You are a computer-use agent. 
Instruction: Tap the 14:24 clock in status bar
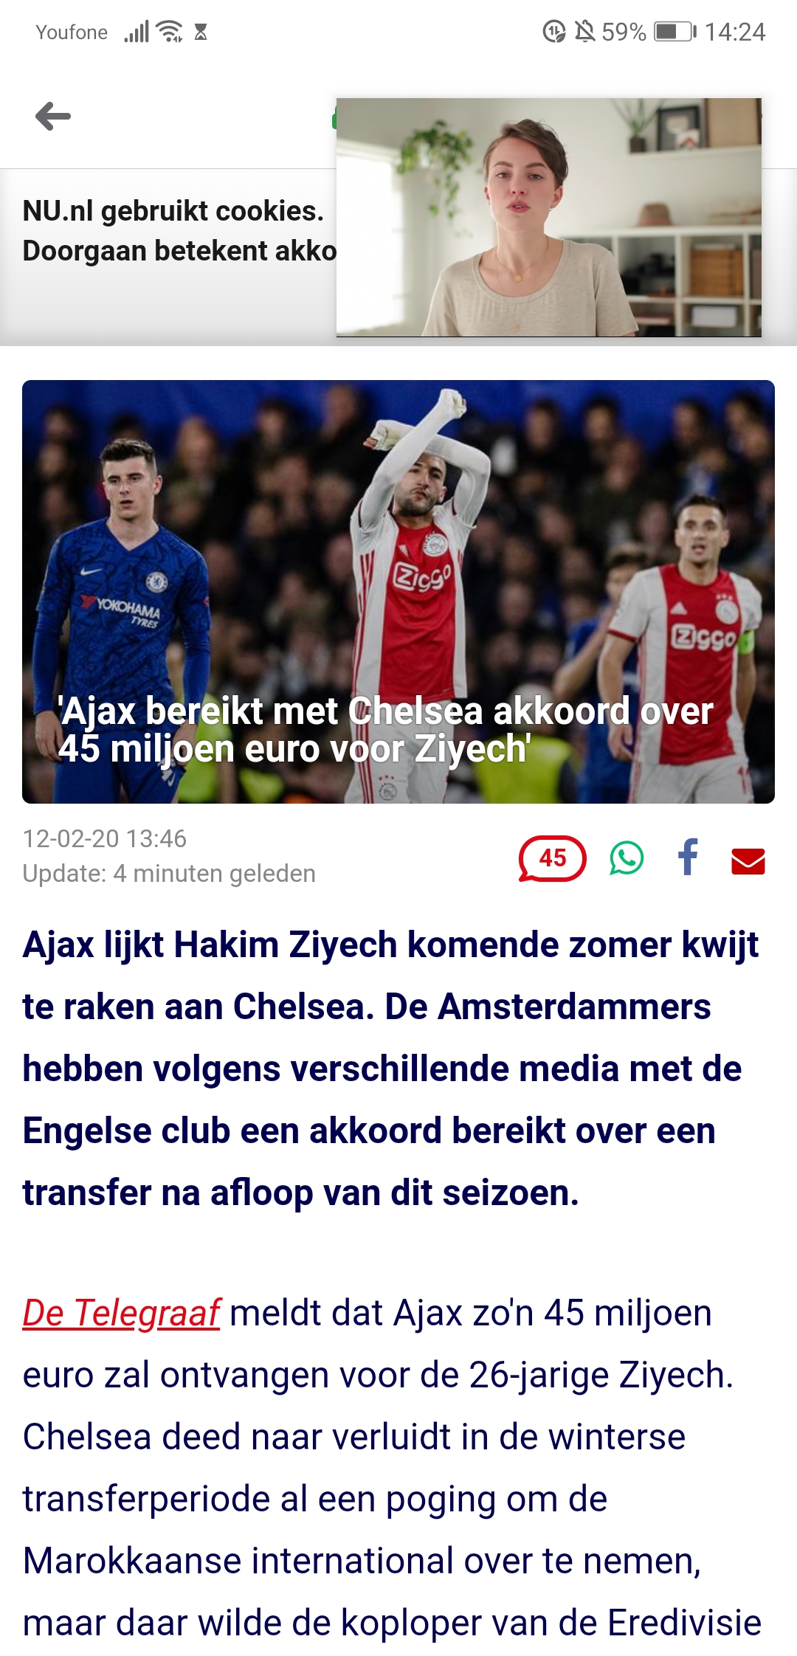[x=734, y=32]
